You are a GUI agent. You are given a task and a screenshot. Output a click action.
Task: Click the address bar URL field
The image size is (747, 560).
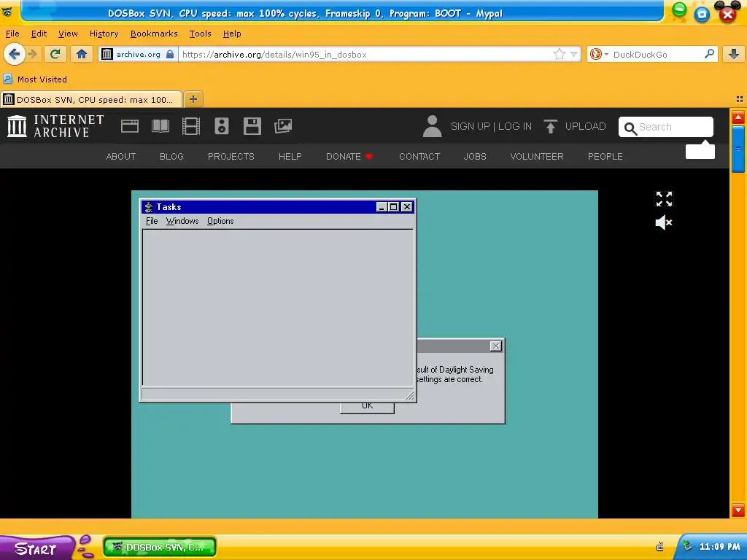pos(365,54)
